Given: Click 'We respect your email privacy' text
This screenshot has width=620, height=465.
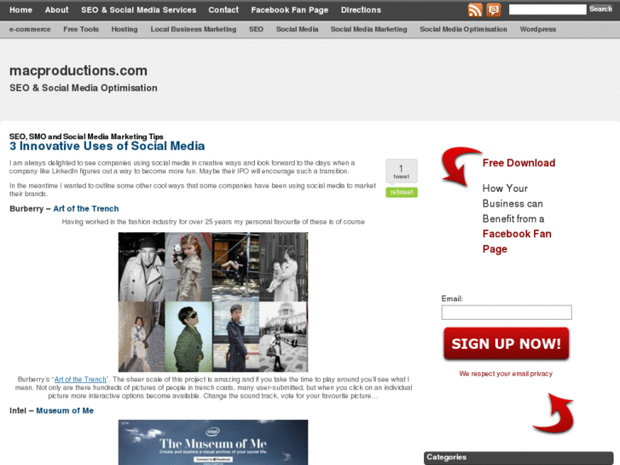Looking at the screenshot, I should click(x=506, y=374).
